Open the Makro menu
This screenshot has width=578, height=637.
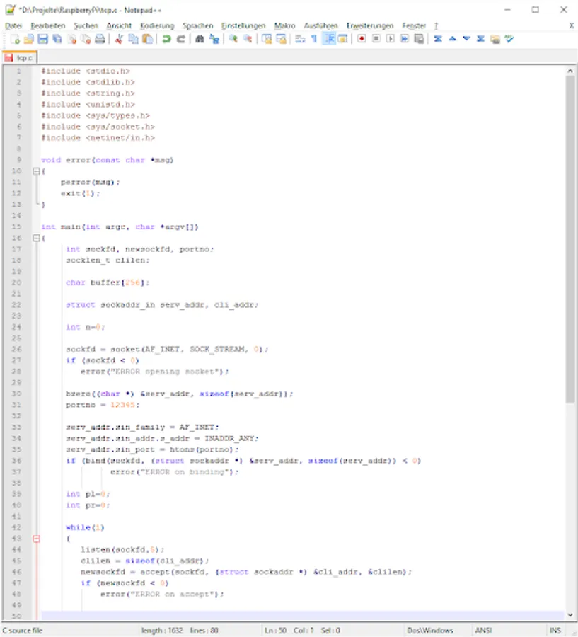[x=284, y=25]
